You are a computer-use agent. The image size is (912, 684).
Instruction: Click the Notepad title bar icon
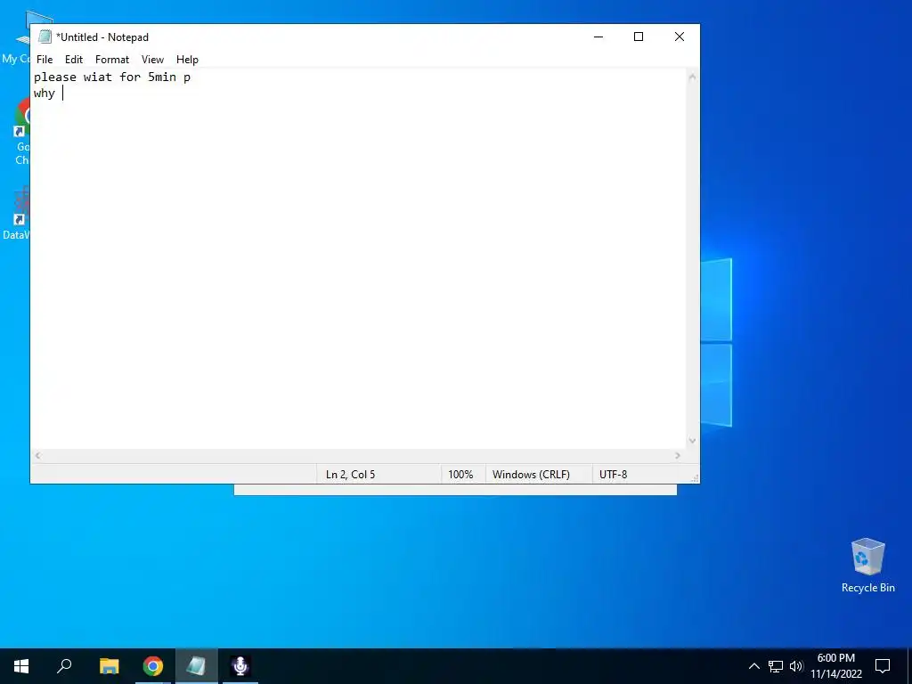pyautogui.click(x=45, y=37)
